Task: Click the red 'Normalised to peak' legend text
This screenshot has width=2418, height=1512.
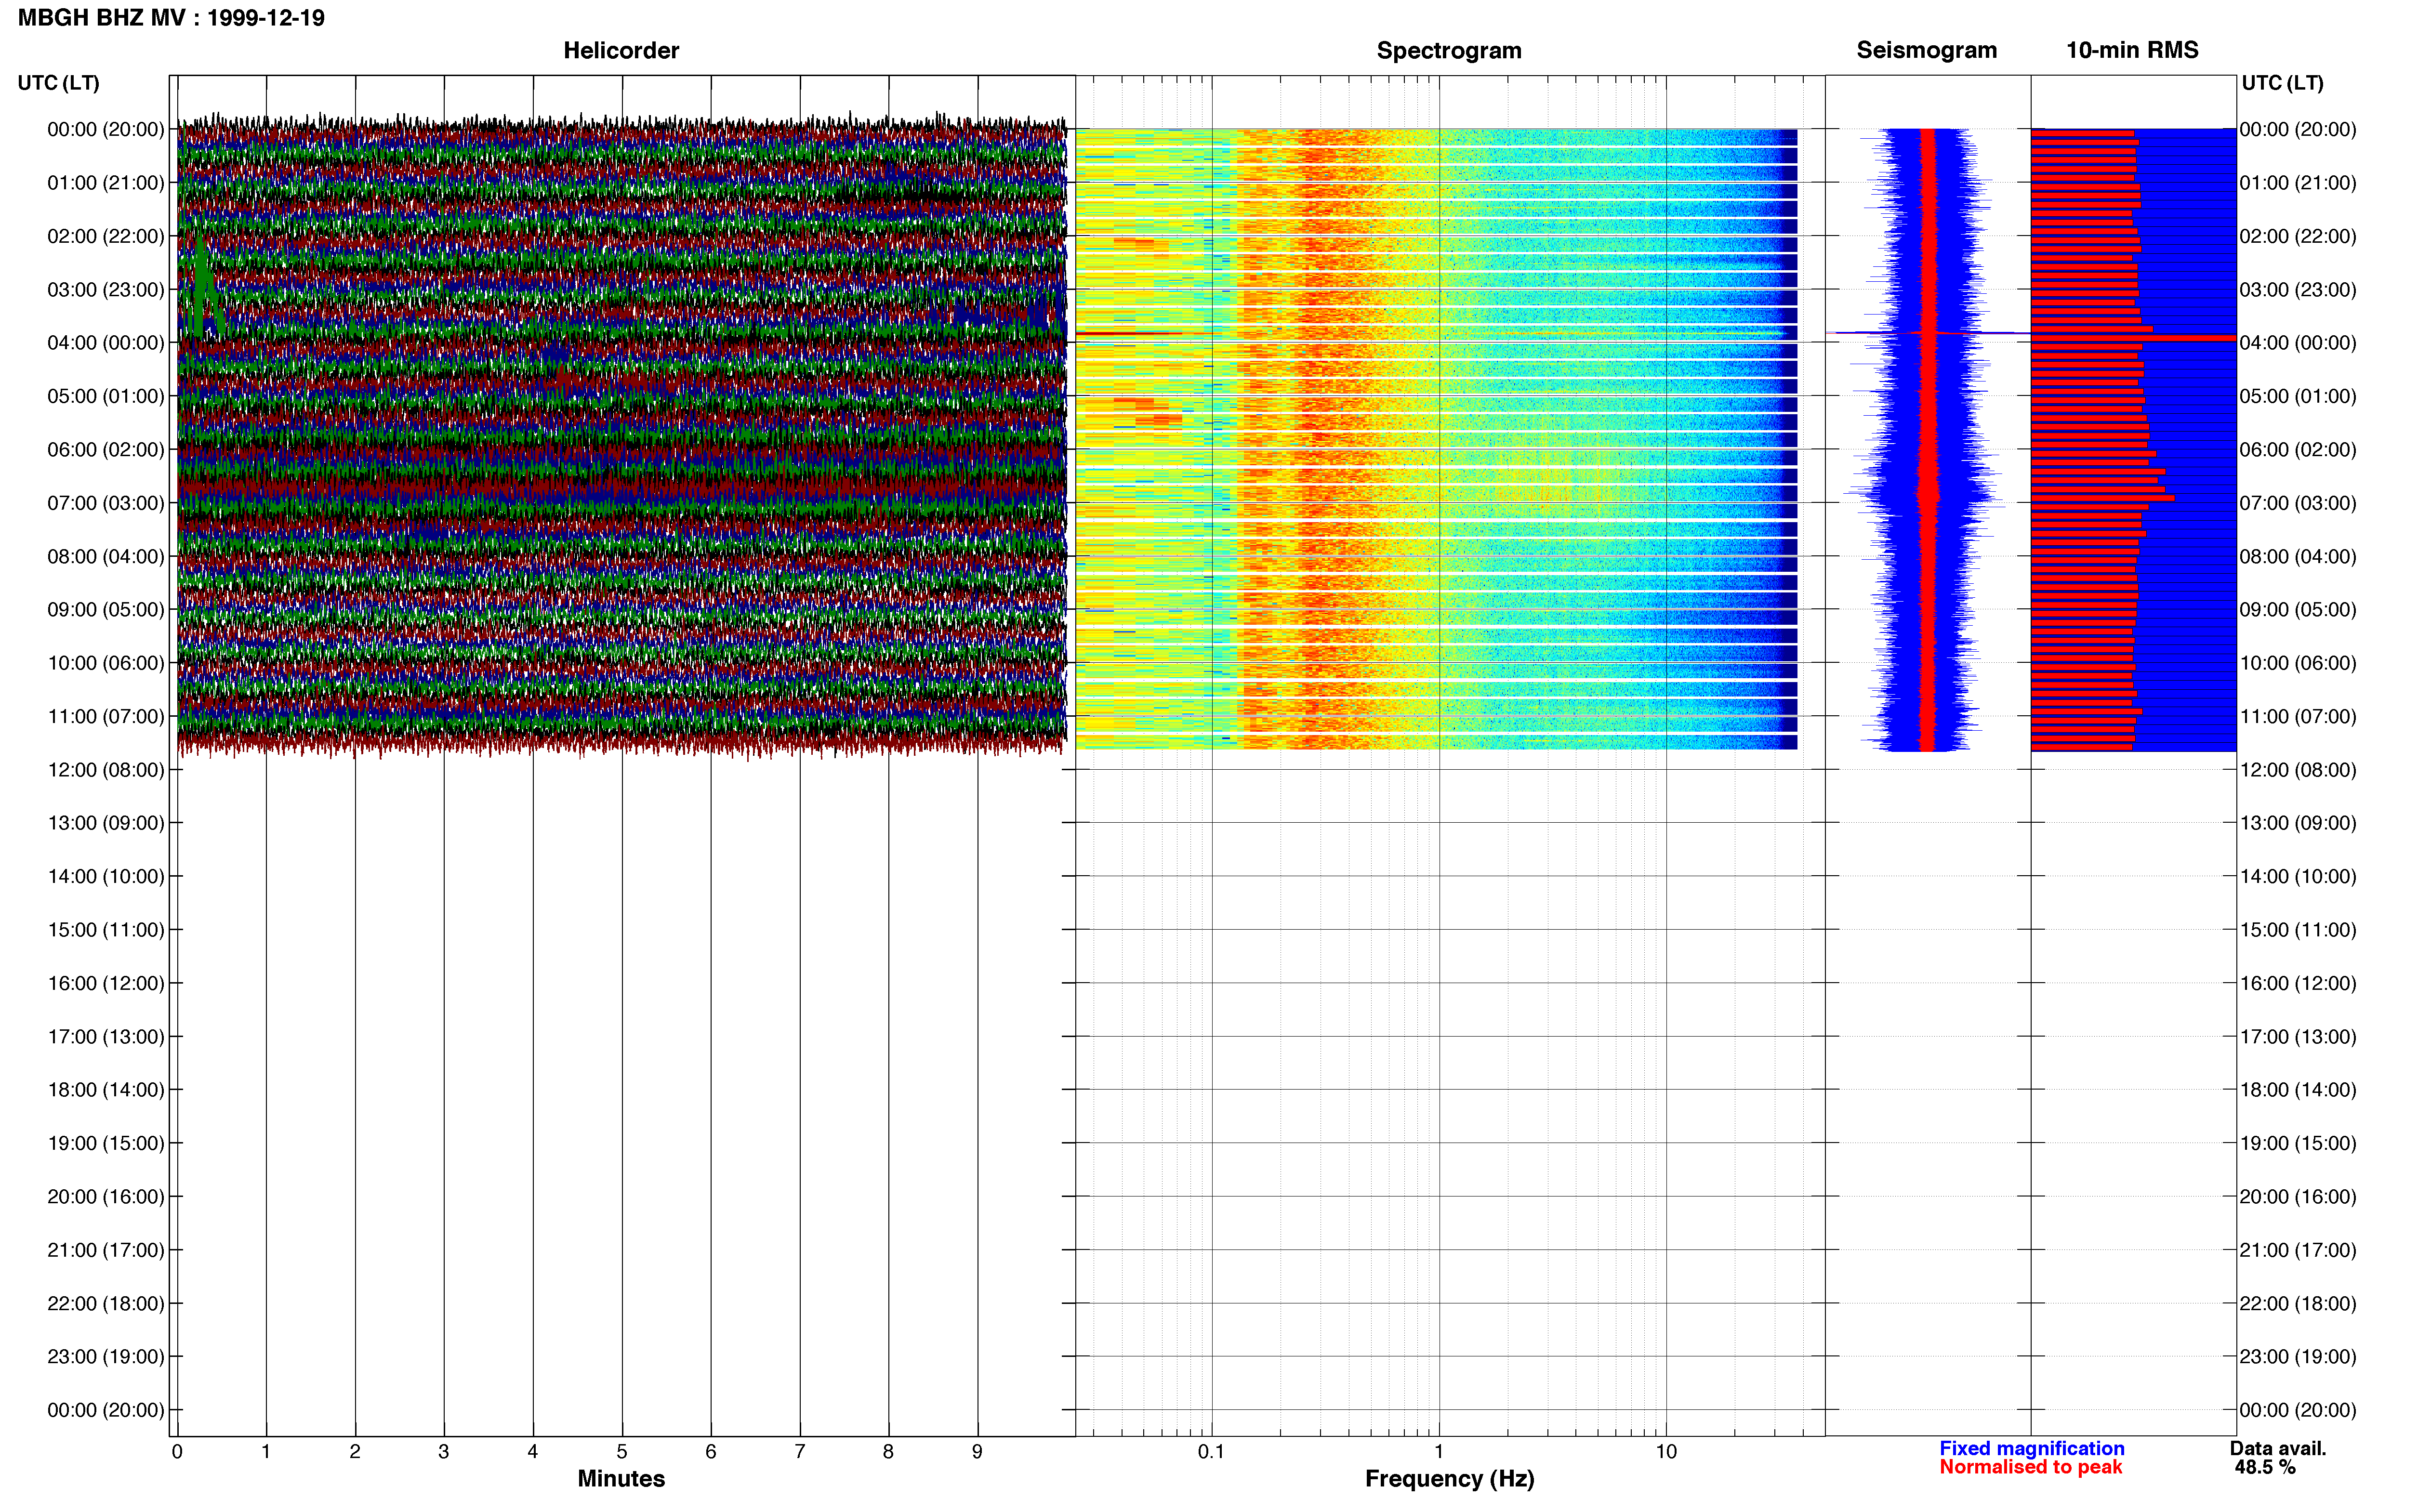Action: pyautogui.click(x=2030, y=1467)
